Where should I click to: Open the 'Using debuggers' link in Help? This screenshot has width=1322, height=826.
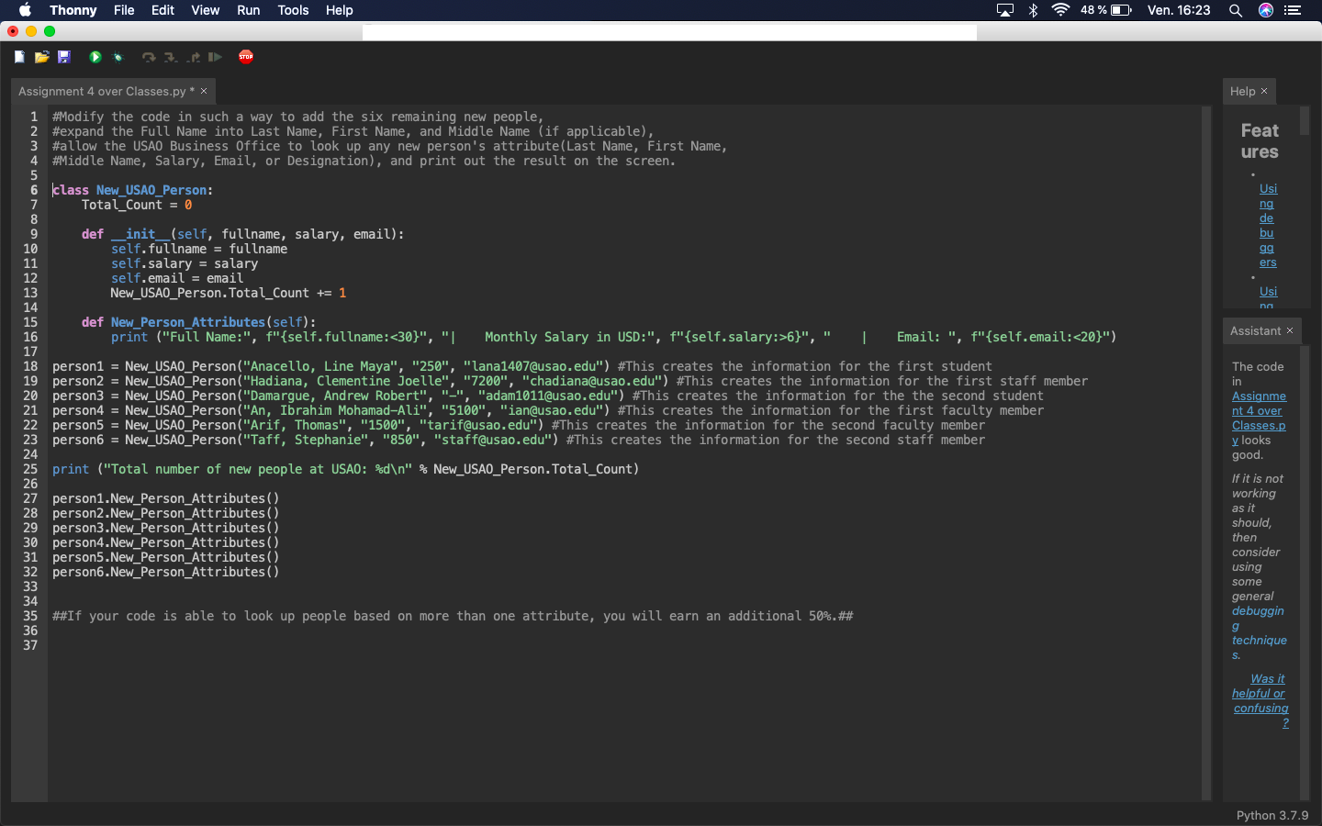1268,225
